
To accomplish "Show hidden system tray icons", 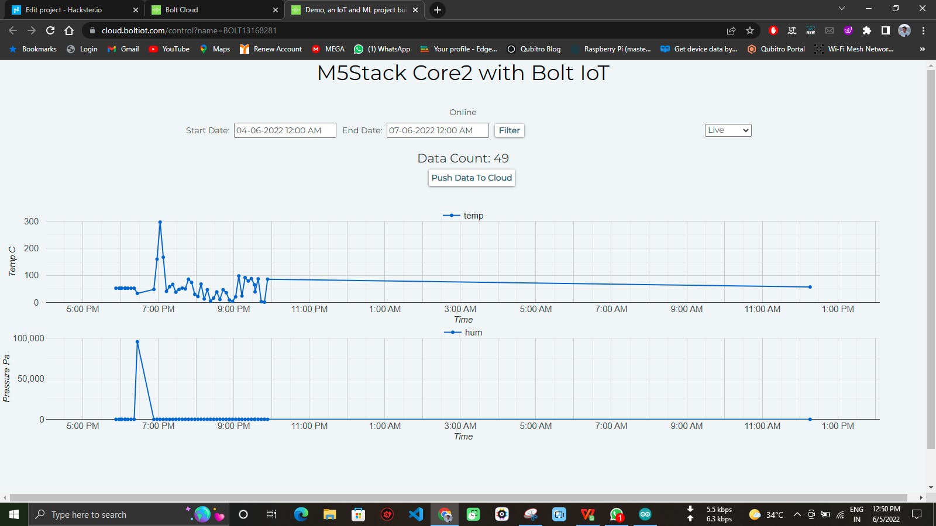I will click(797, 514).
